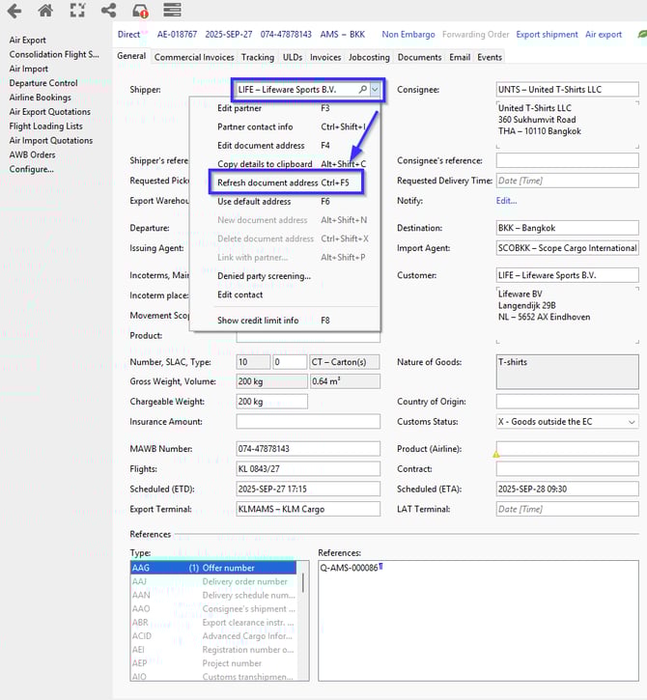Click the fullscreen expand icon
The width and height of the screenshot is (647, 700).
pyautogui.click(x=77, y=11)
